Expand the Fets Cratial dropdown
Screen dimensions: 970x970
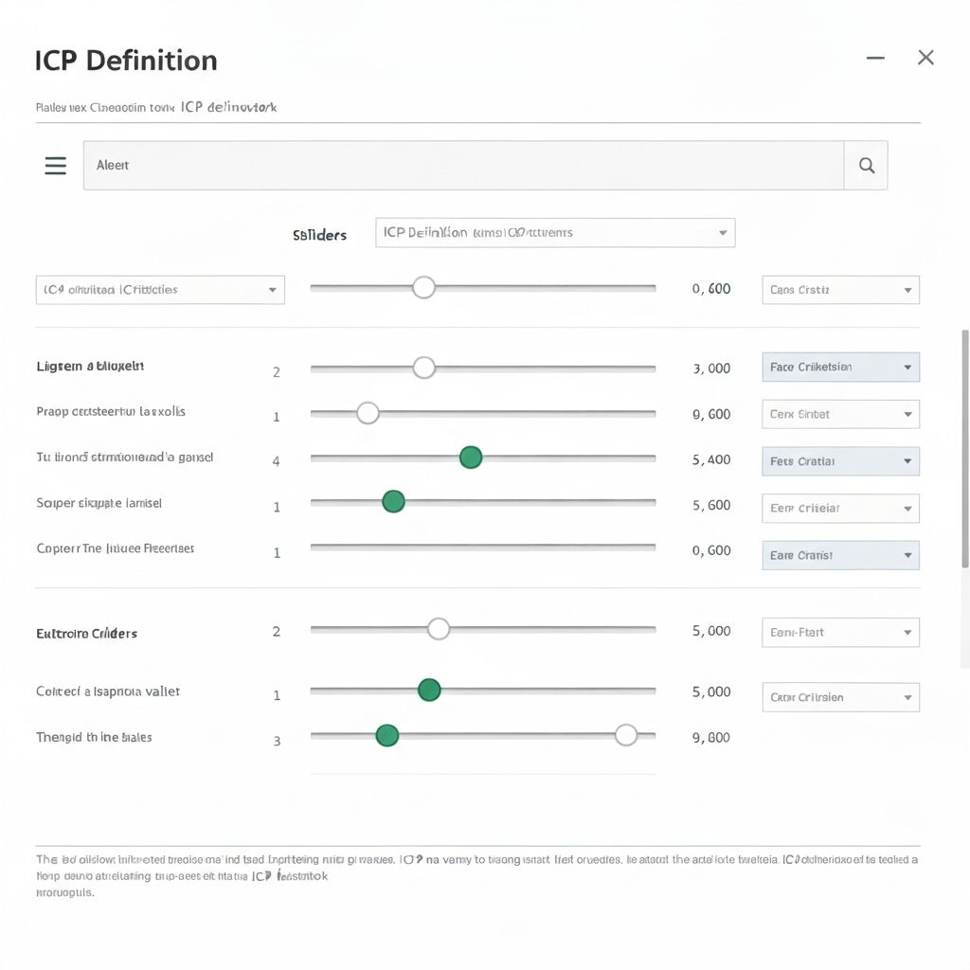pos(840,461)
